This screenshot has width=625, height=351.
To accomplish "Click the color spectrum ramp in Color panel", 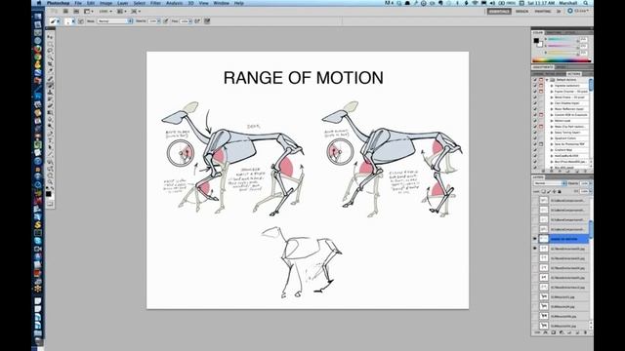I will (x=562, y=60).
